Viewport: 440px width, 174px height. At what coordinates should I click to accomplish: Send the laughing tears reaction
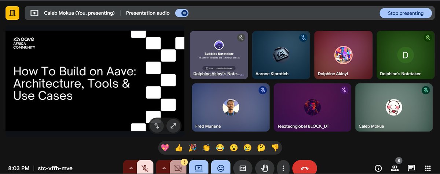click(x=220, y=148)
